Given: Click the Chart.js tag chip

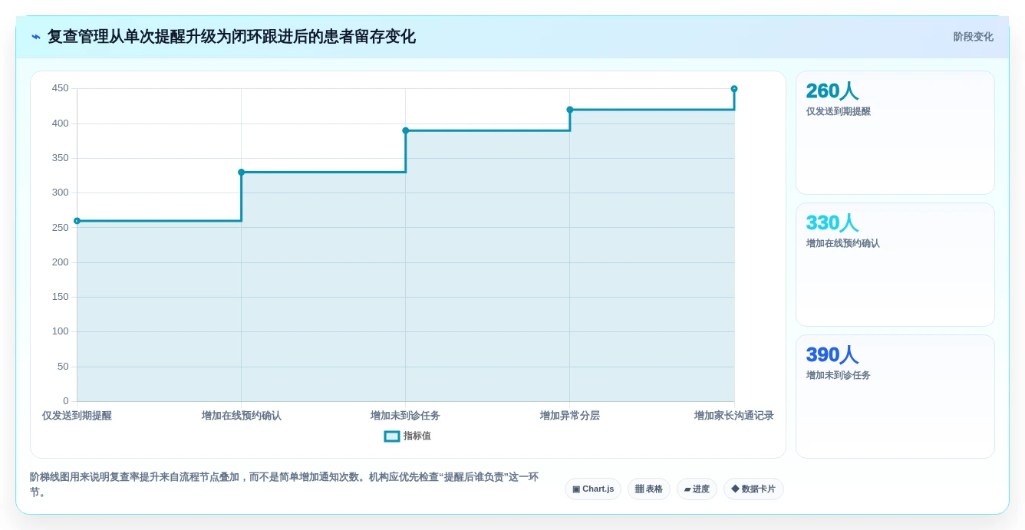Looking at the screenshot, I should [x=593, y=489].
